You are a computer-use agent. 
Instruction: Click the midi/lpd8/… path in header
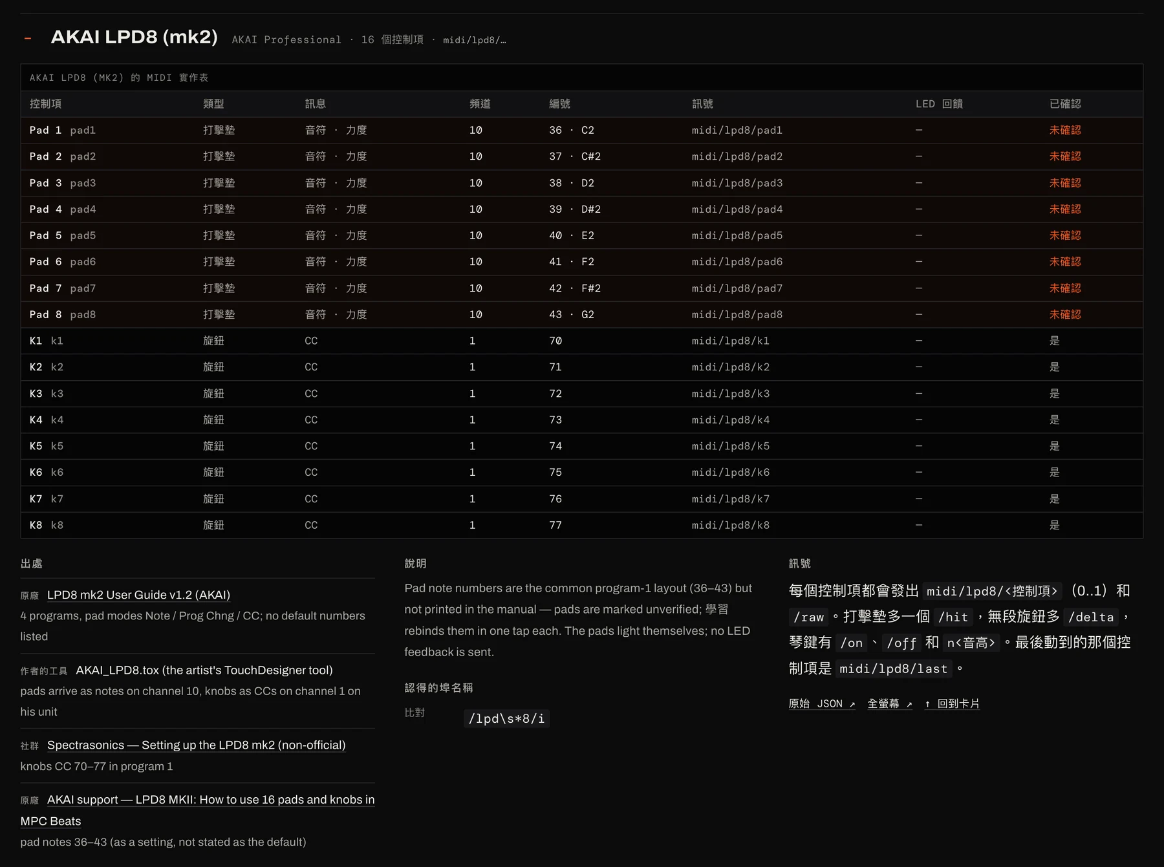(474, 40)
